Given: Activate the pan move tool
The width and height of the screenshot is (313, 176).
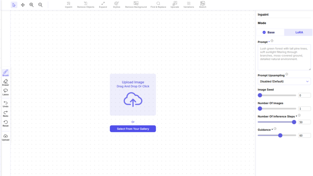Looking at the screenshot, I should [23, 5].
